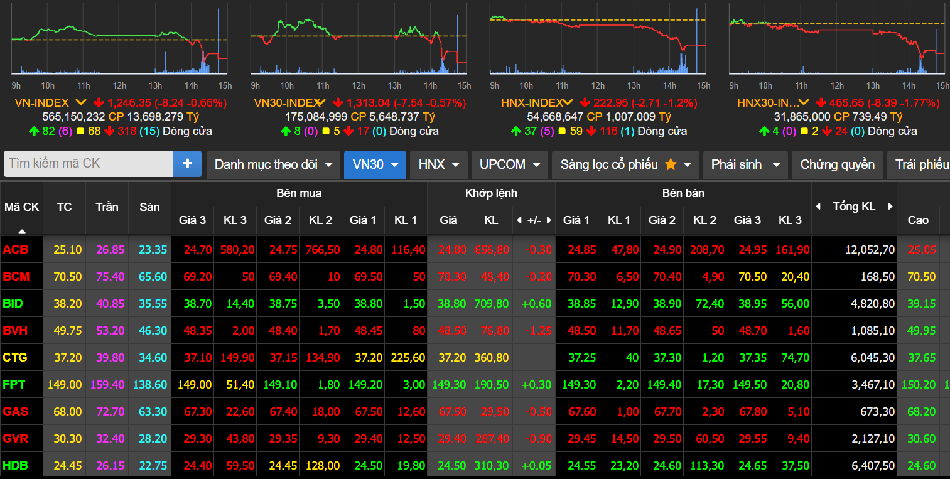The width and height of the screenshot is (950, 479).
Task: Open the VN30 list dropdown
Action: tap(375, 164)
